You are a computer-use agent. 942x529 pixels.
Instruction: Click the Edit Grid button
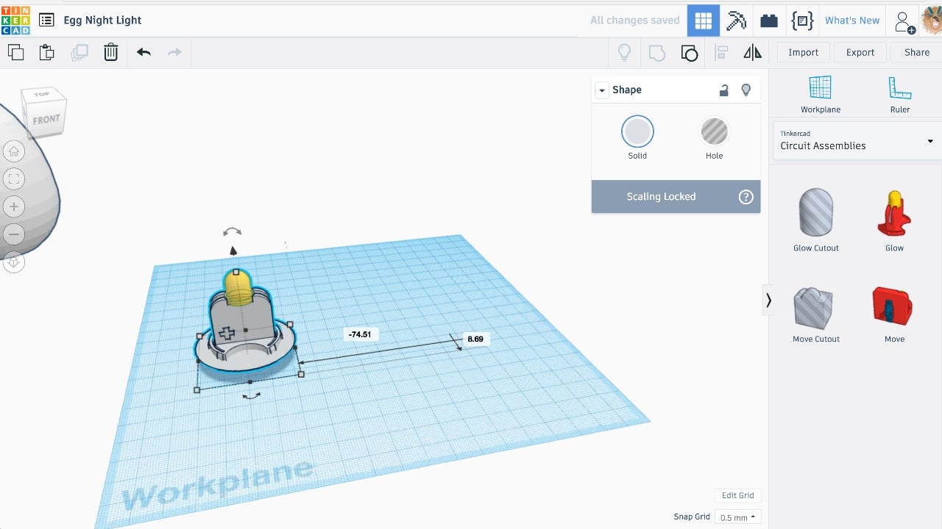(737, 495)
